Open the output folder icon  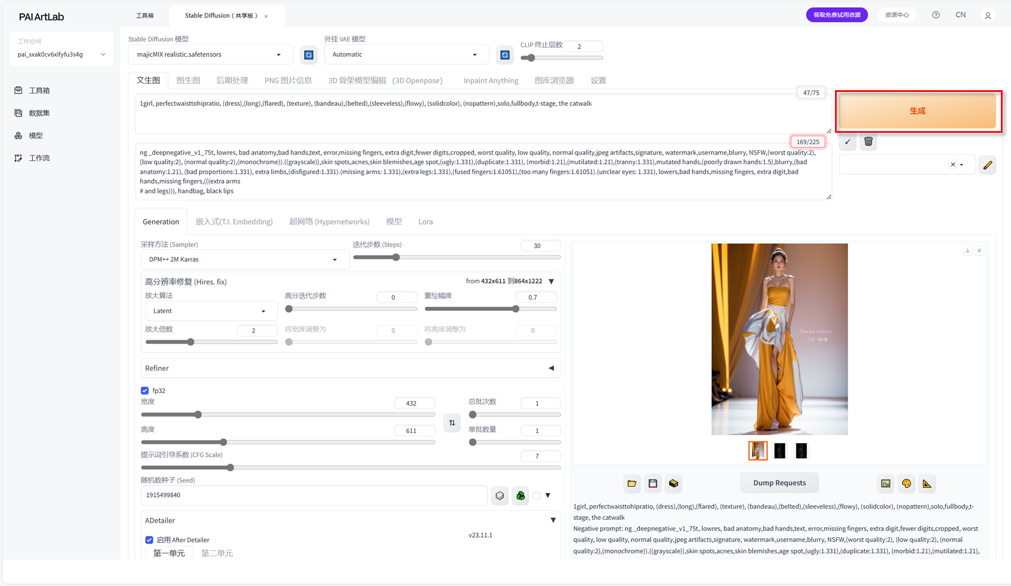click(x=632, y=483)
